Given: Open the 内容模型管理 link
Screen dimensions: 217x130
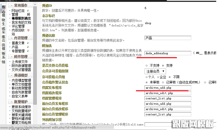Looking at the screenshot, I should [x=21, y=80].
